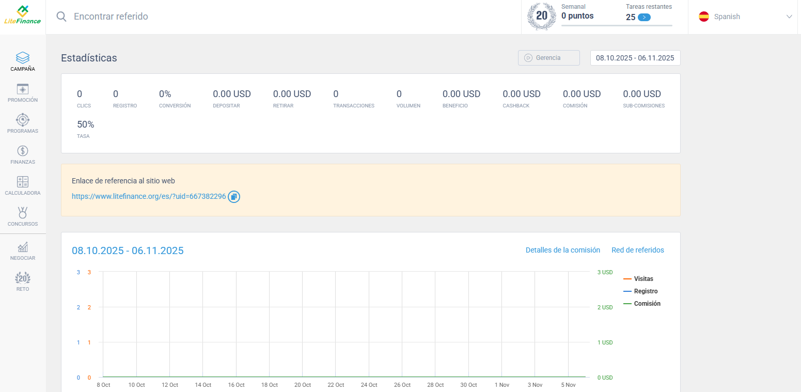Viewport: 801px width, 392px height.
Task: Click the Retirar 0.00 USD statistic
Action: (292, 99)
